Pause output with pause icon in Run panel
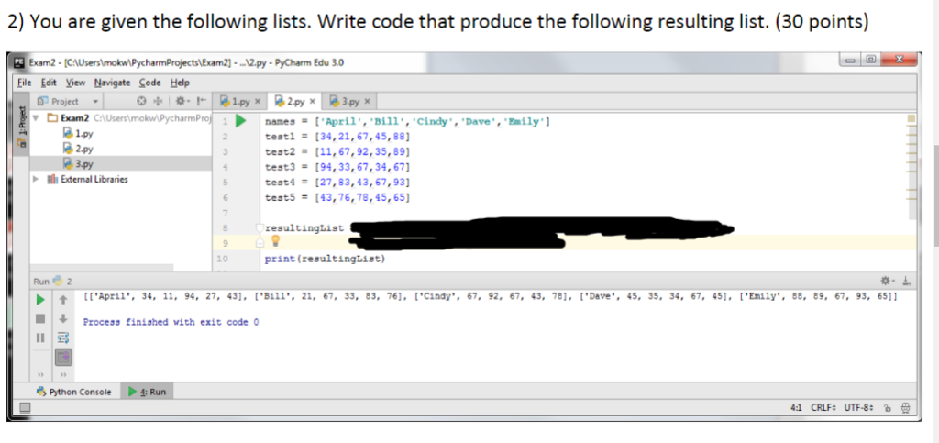939x443 pixels. coord(40,338)
